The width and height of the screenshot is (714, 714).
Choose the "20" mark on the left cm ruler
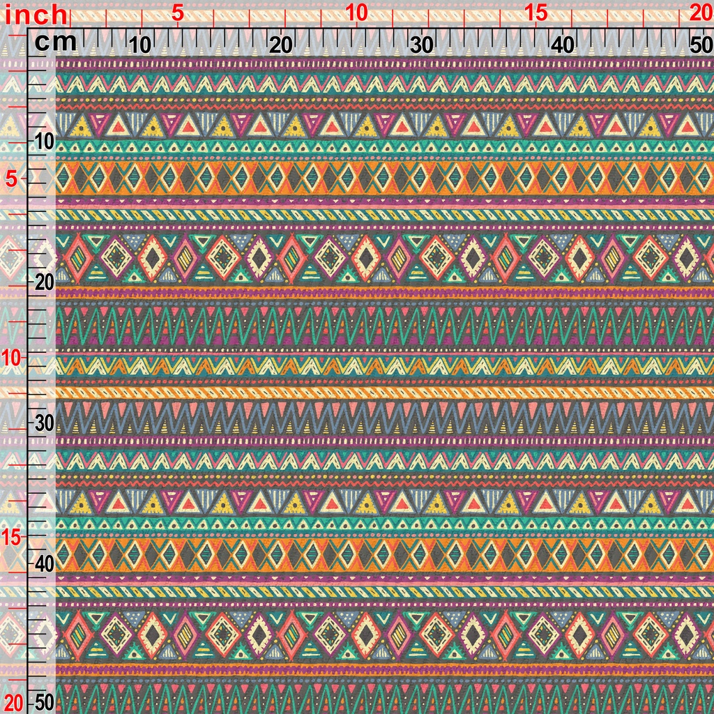[45, 283]
